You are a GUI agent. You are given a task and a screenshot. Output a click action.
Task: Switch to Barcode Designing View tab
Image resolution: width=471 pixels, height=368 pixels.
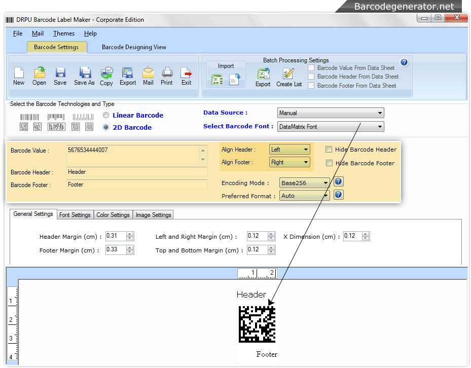click(x=134, y=47)
